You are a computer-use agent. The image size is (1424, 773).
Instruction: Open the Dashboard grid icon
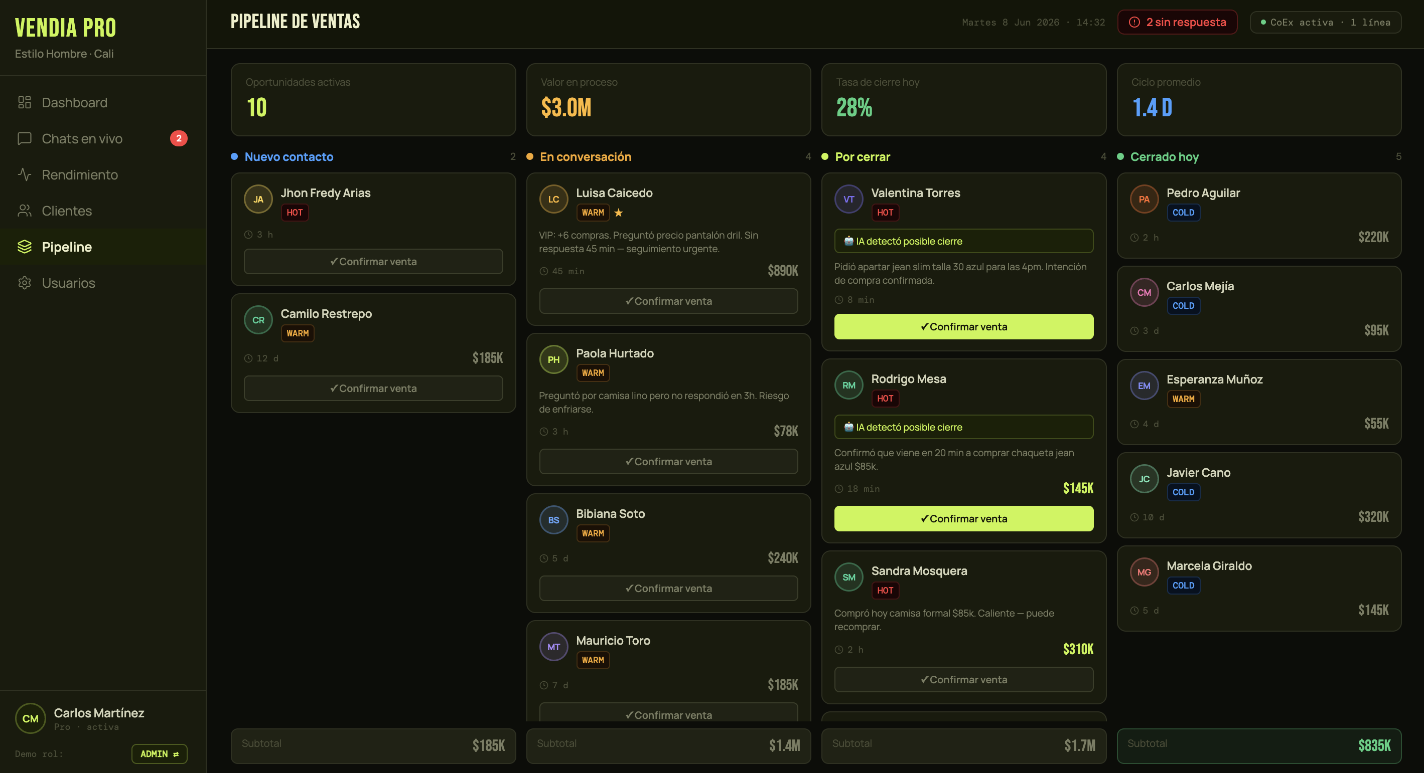point(24,103)
